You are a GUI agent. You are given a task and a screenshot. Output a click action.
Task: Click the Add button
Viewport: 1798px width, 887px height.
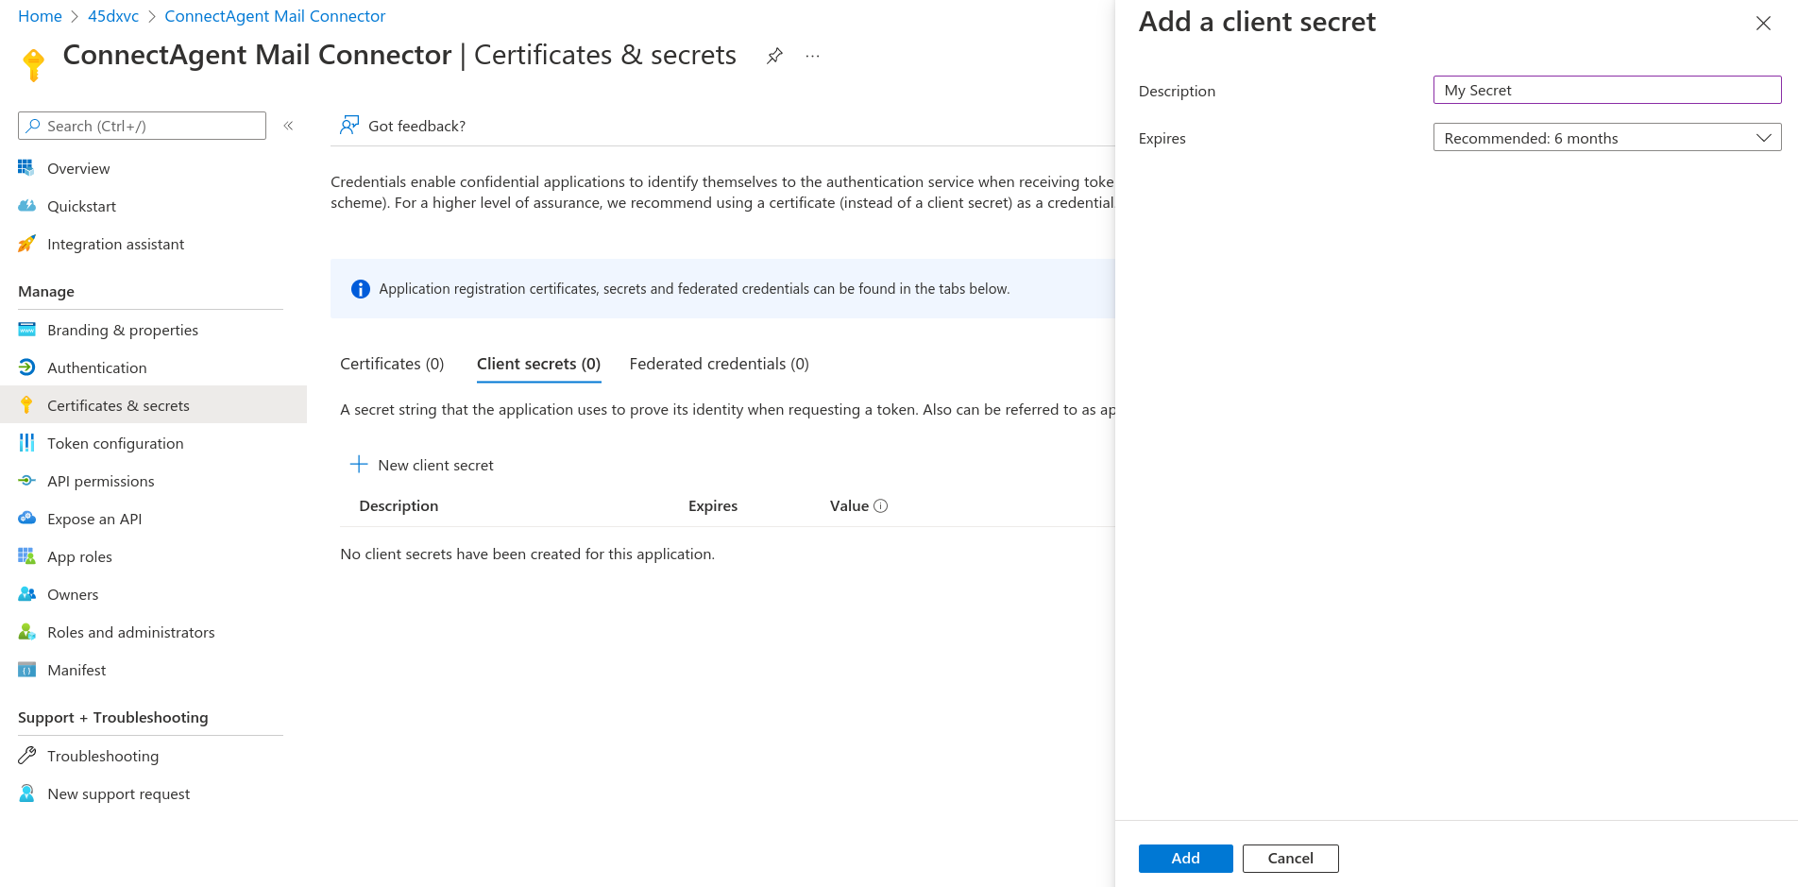[1185, 858]
